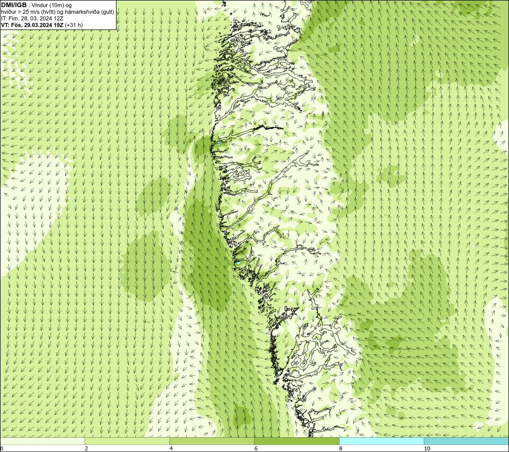Click the 'hviður > 25 m/s (hvítt)' line
Screen dimensions: 509x452
point(58,12)
